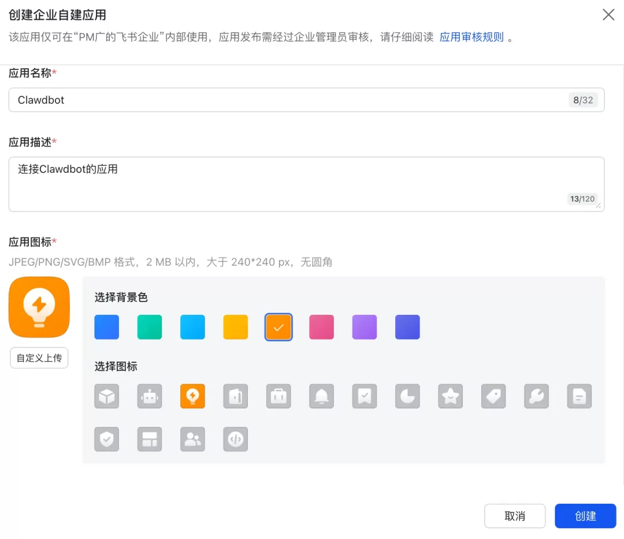Select the cube box app icon

tap(107, 396)
